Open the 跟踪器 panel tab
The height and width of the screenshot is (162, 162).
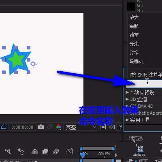pyautogui.click(x=135, y=139)
